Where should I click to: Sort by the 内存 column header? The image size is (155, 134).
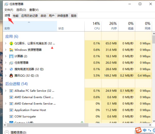[x=110, y=26]
